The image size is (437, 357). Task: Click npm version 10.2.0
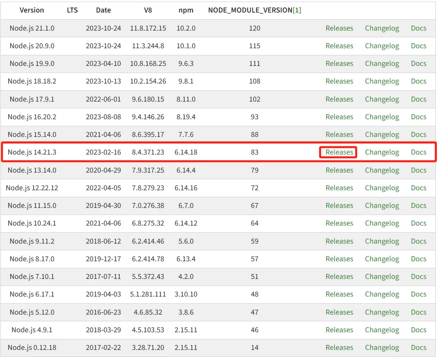(186, 28)
